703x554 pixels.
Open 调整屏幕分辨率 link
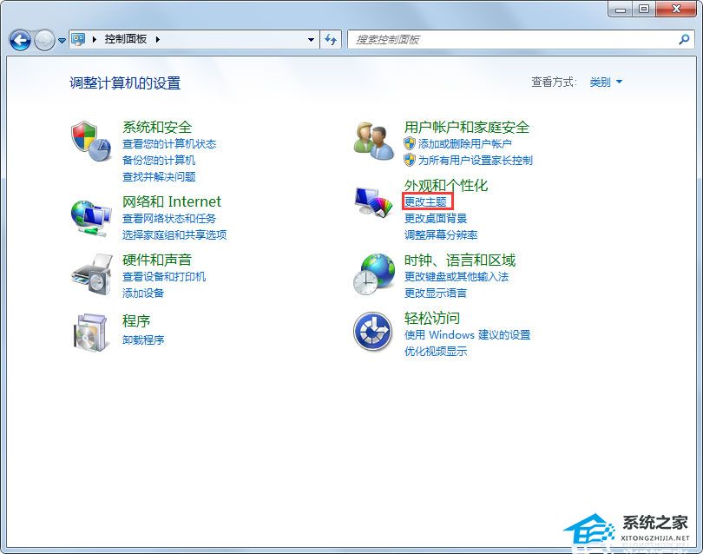441,234
